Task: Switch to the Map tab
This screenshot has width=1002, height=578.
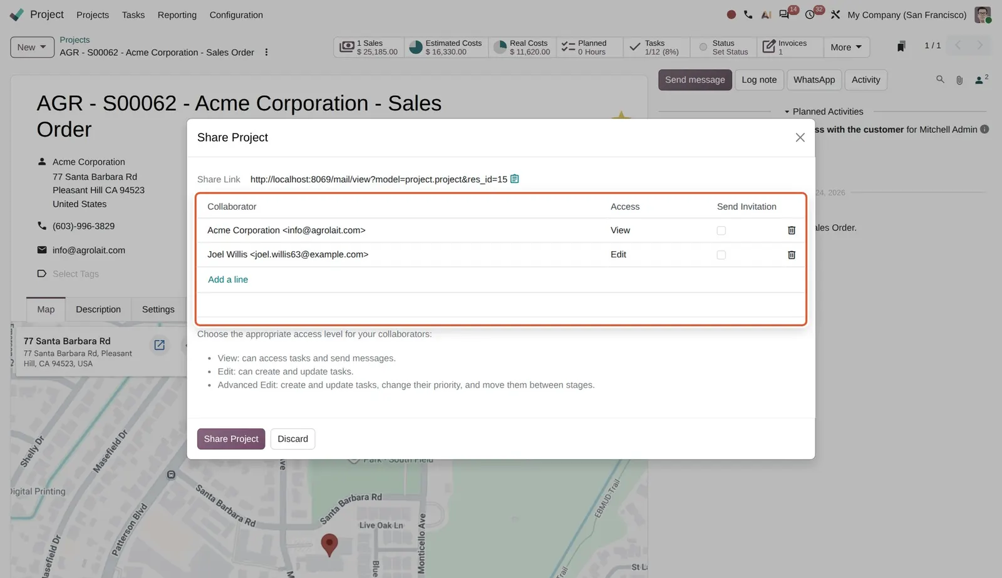Action: pos(46,309)
